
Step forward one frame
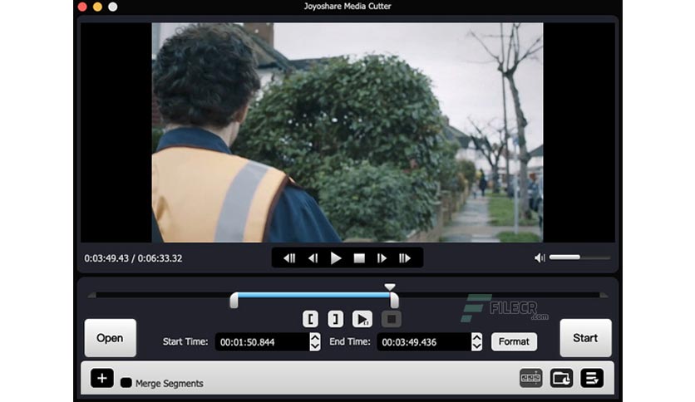[x=382, y=258]
